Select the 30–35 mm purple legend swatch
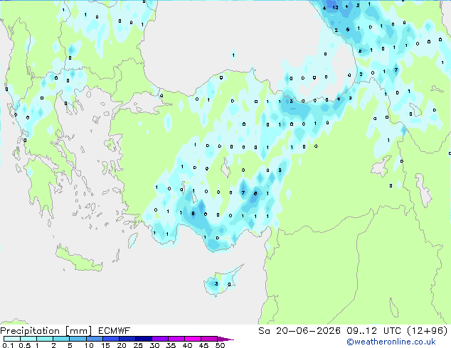The height and width of the screenshot is (348, 451). point(160,339)
